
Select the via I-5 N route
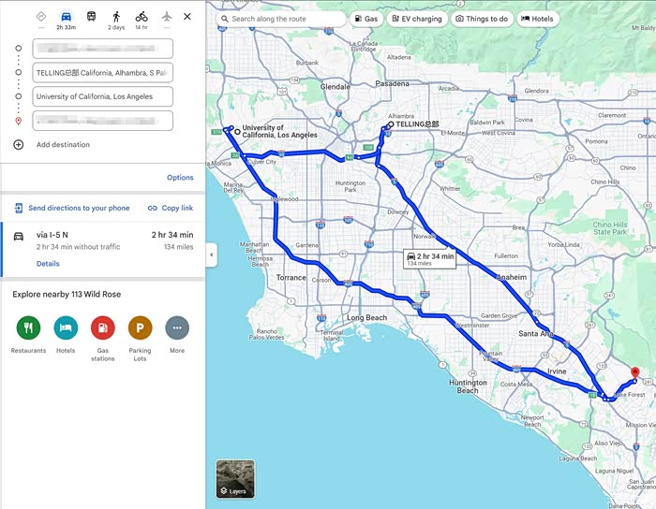coord(102,249)
